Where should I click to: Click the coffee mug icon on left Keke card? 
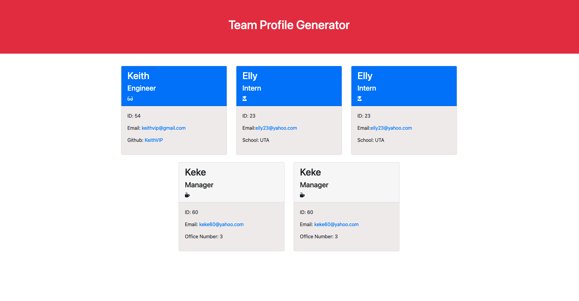(187, 195)
